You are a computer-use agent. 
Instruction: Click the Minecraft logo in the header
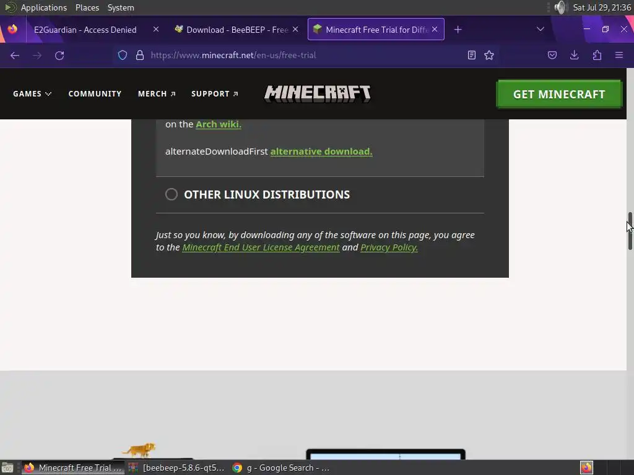coord(318,94)
